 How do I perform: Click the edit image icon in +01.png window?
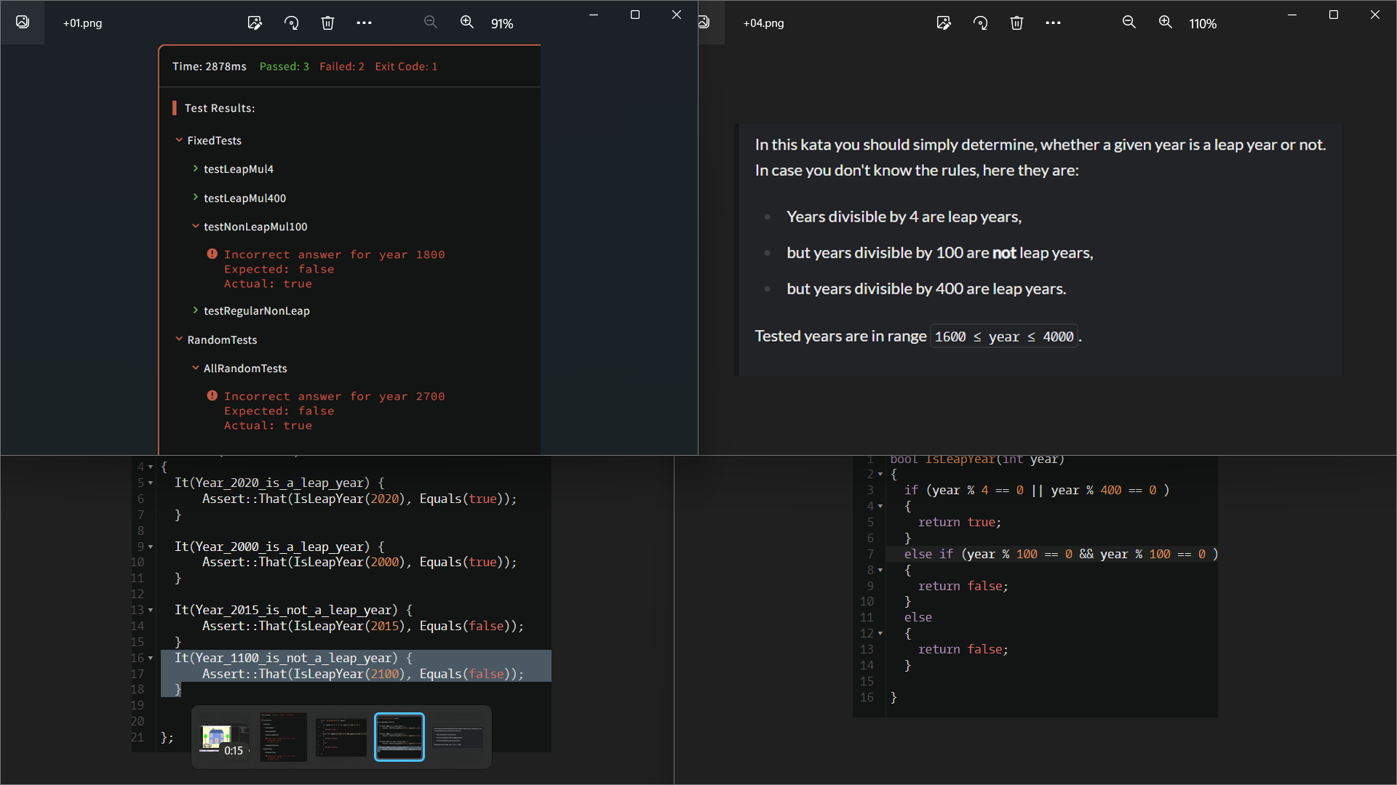tap(255, 23)
